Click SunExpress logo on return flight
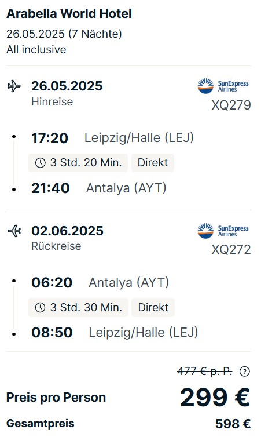 (x=223, y=231)
